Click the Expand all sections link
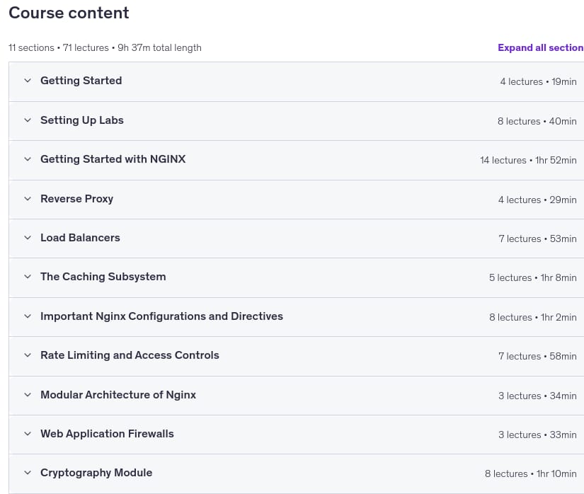This screenshot has width=584, height=494. click(x=540, y=47)
